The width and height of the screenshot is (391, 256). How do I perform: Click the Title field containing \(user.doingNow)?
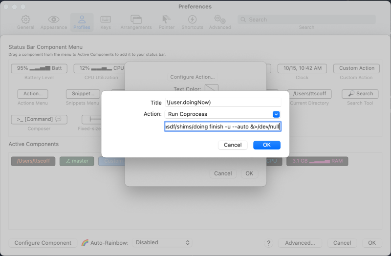point(223,103)
